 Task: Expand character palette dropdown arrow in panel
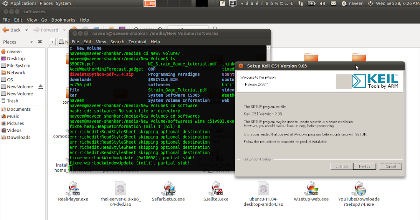point(241,3)
